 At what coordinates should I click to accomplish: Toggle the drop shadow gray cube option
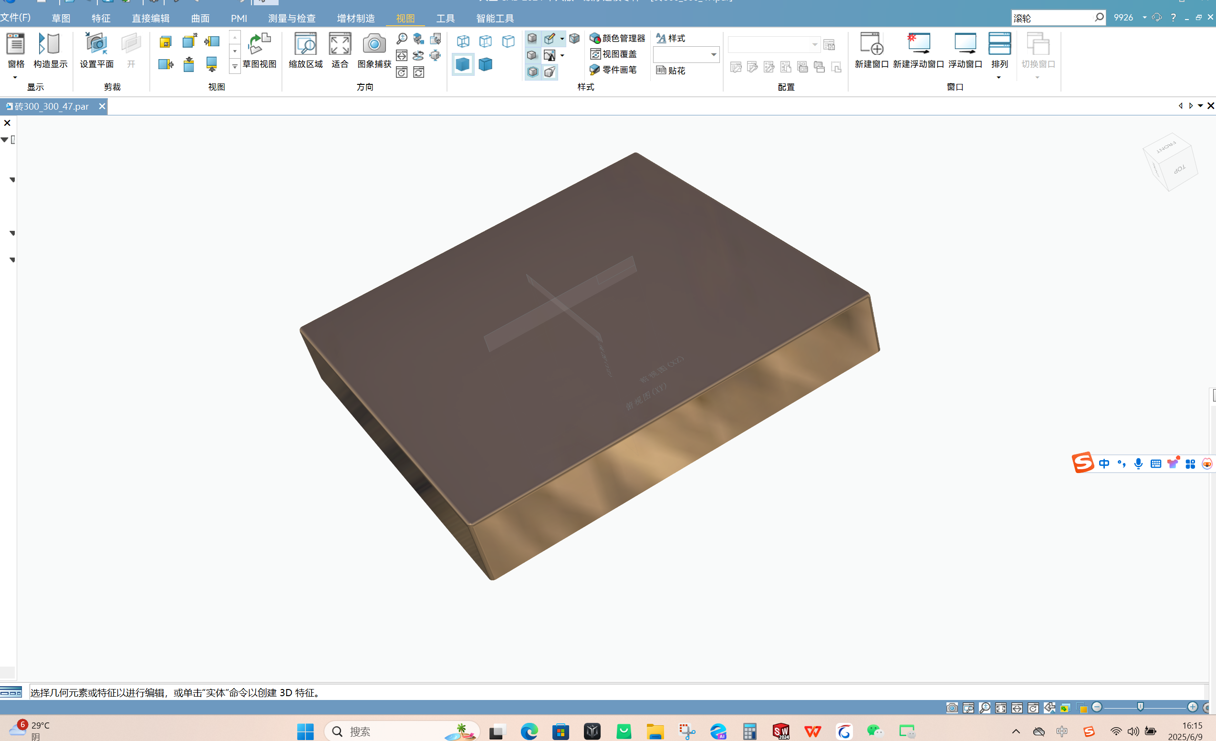click(x=532, y=55)
